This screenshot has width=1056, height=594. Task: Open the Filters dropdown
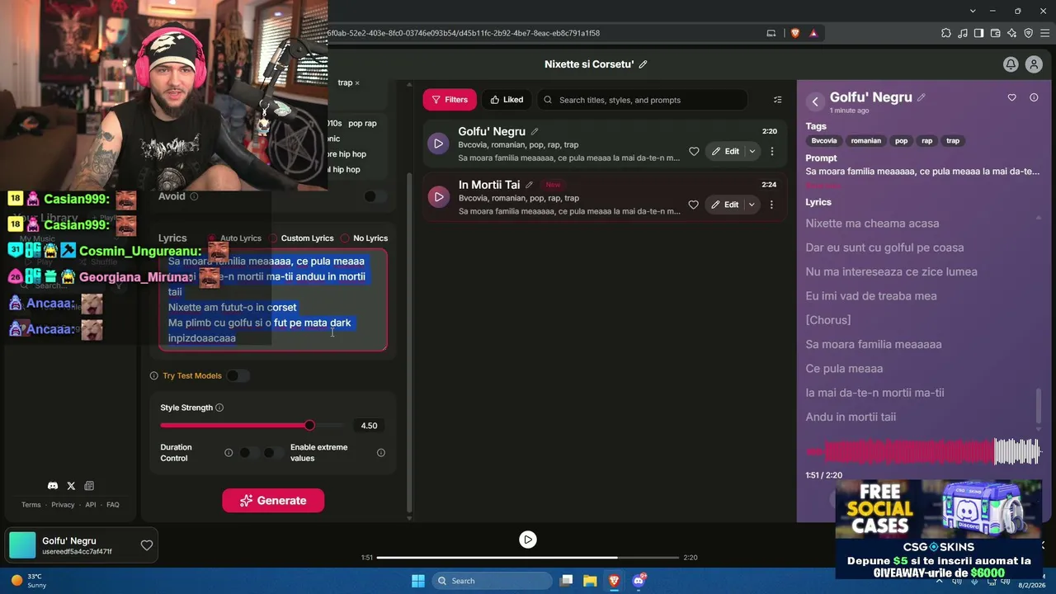[450, 100]
